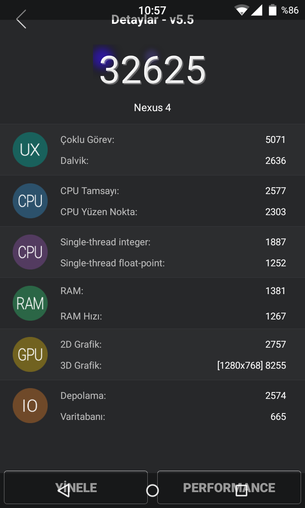305x508 pixels.
Task: Select the purple CPU single-thread icon
Action: (x=30, y=252)
